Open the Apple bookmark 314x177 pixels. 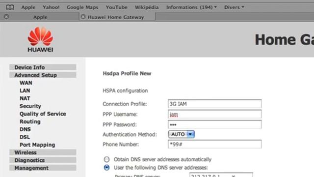[x=28, y=7]
